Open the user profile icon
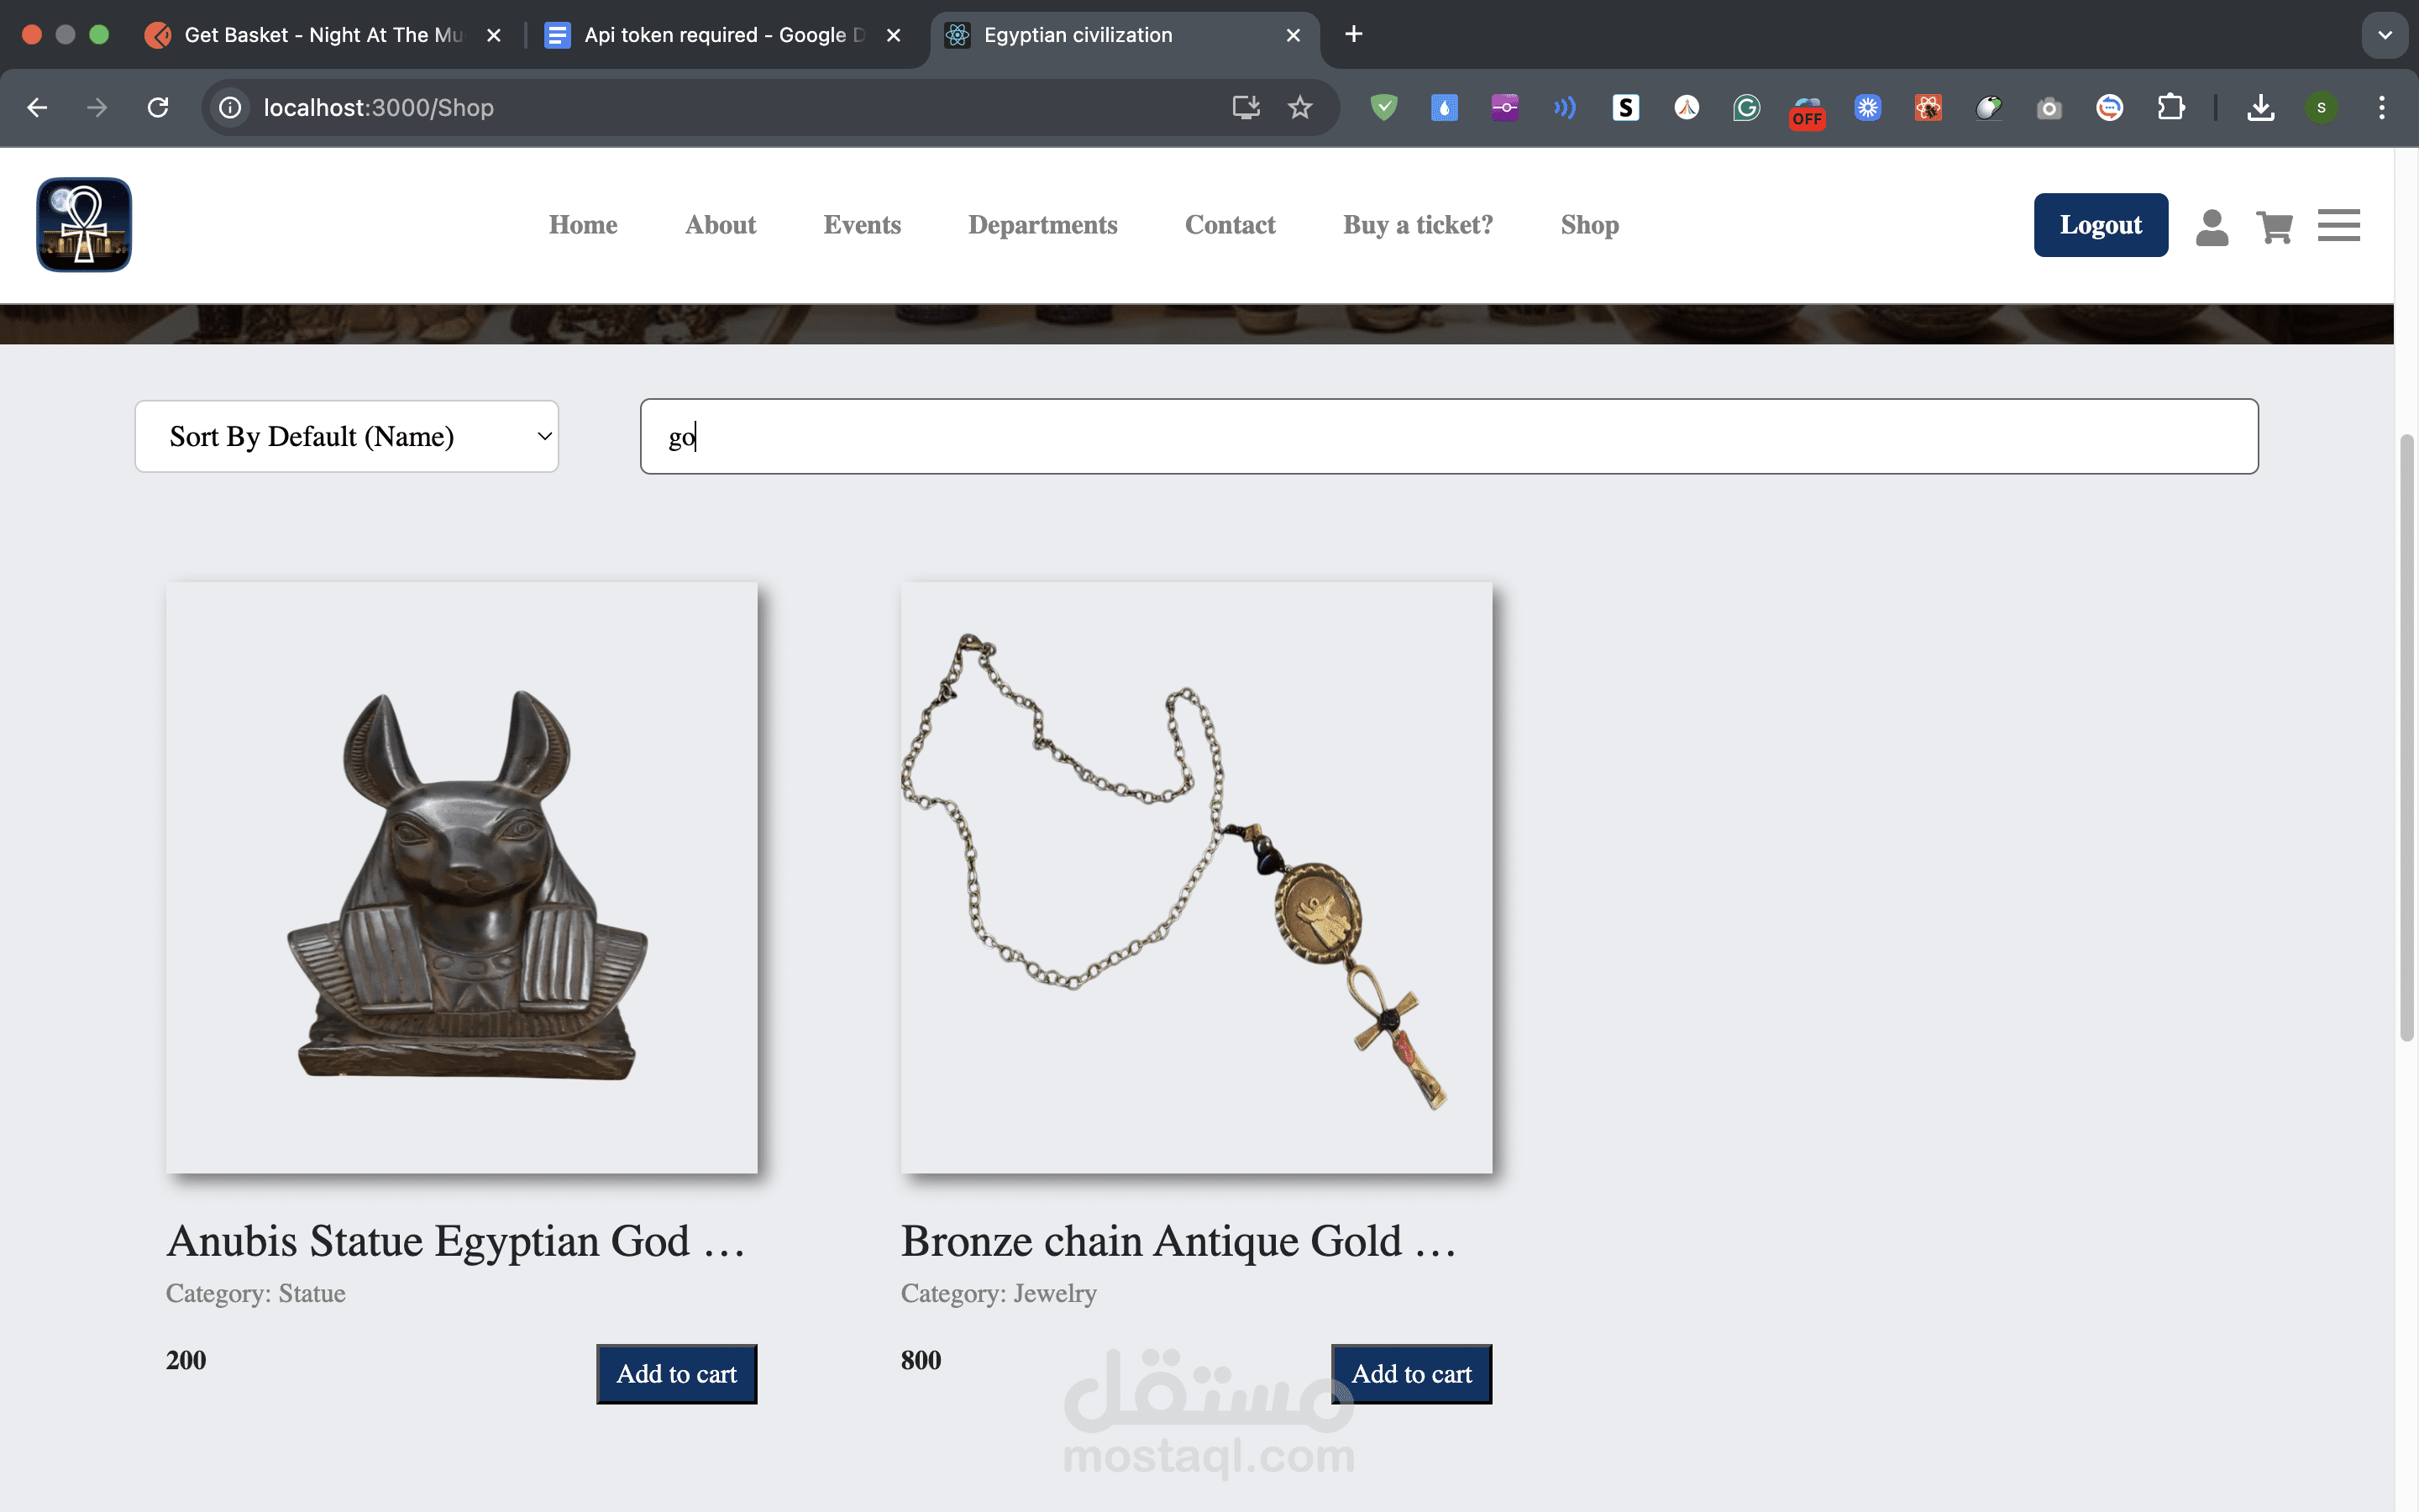 point(2211,227)
